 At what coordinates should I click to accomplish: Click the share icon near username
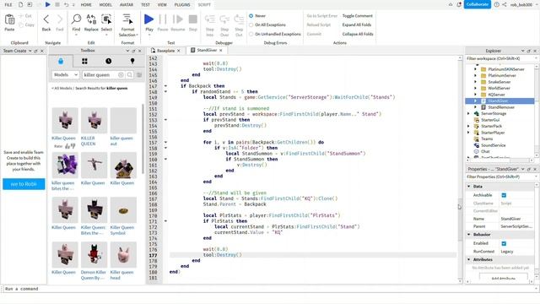pos(505,4)
